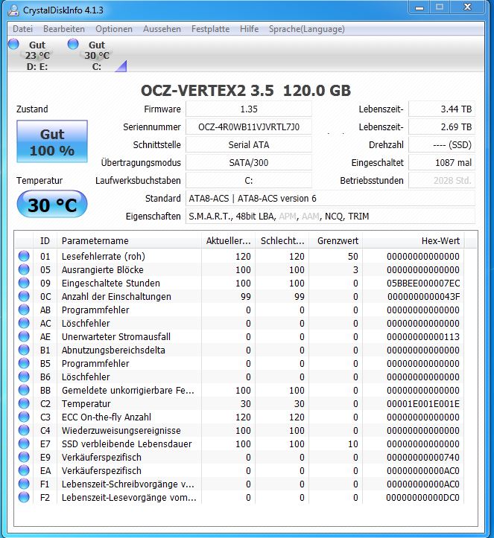494x538 pixels.
Task: Click the Lebenszeit value 3.44 TB
Action: tap(442, 109)
